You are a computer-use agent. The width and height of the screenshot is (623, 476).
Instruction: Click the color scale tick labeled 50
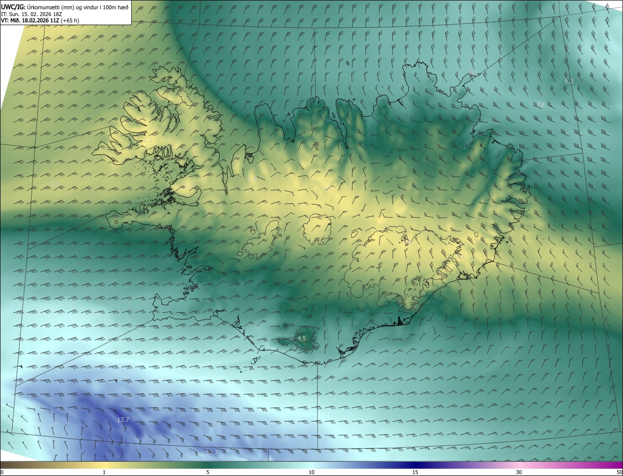pos(620,472)
